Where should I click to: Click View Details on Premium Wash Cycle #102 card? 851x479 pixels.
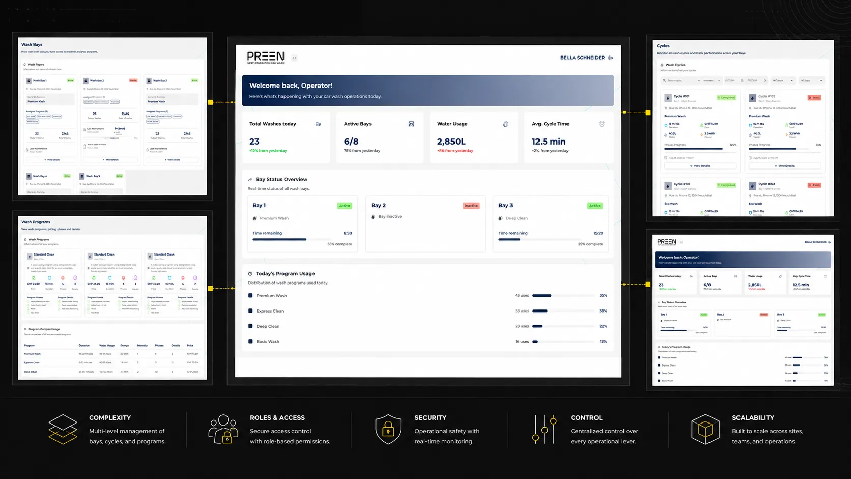[784, 166]
